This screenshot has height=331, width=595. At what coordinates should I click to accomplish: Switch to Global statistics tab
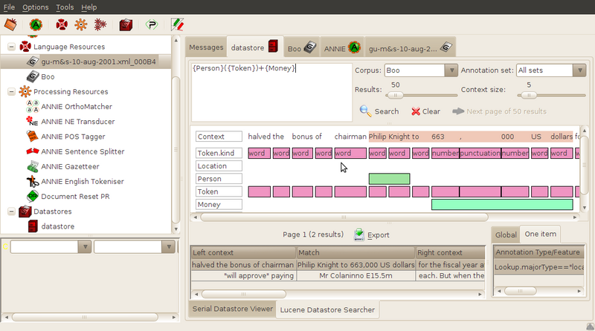click(x=506, y=235)
